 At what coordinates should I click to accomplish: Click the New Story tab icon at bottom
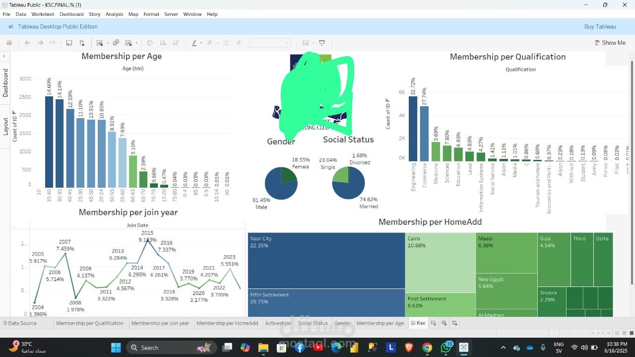pyautogui.click(x=454, y=323)
